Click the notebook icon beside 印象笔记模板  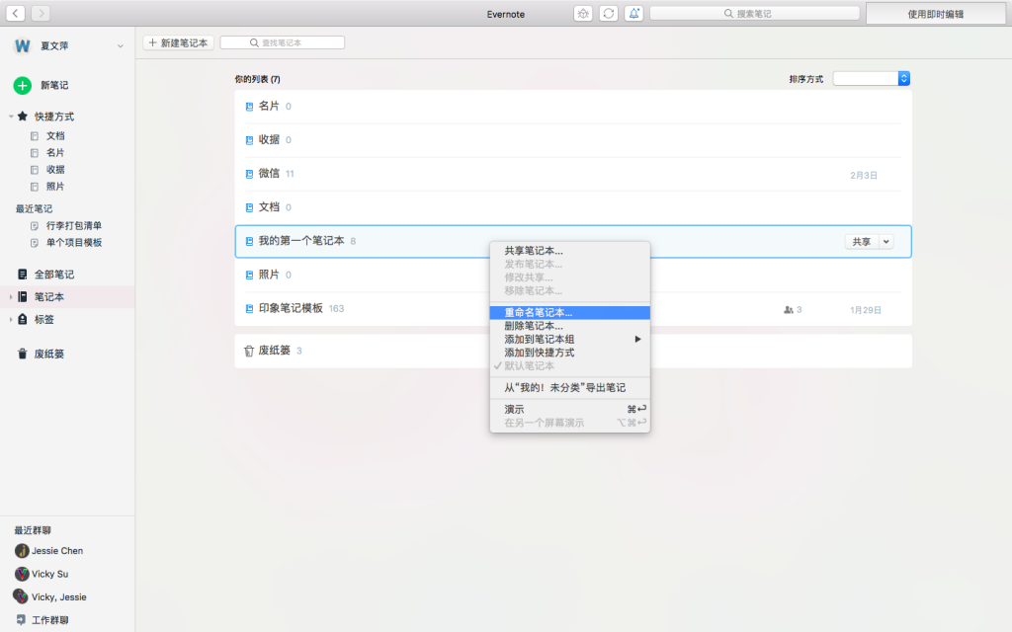pos(249,309)
